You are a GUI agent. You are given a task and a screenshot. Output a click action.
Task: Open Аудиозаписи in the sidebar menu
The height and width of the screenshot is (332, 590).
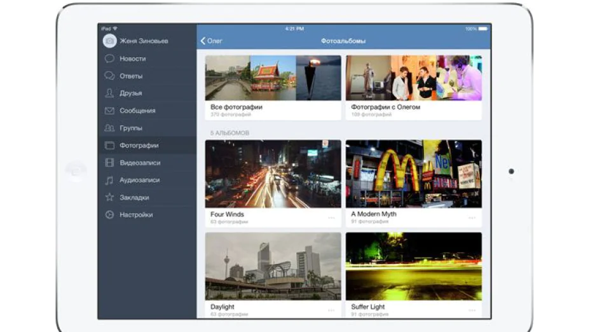pos(147,180)
